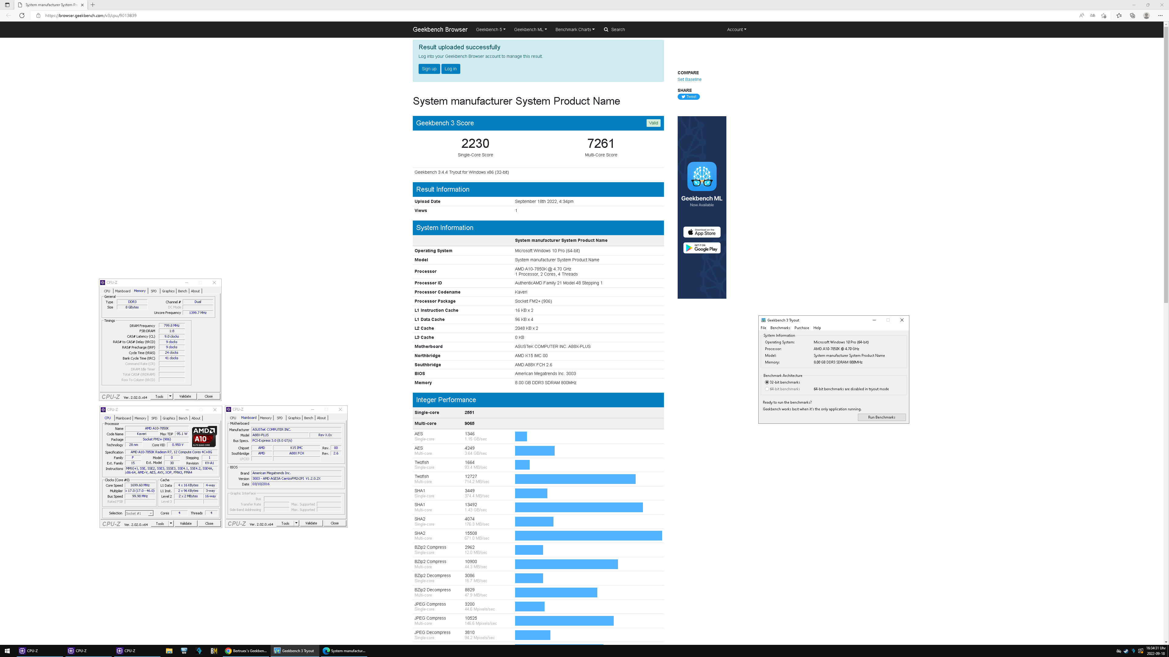The height and width of the screenshot is (657, 1169).
Task: Open the Socket #1 selection combo box
Action: point(139,513)
